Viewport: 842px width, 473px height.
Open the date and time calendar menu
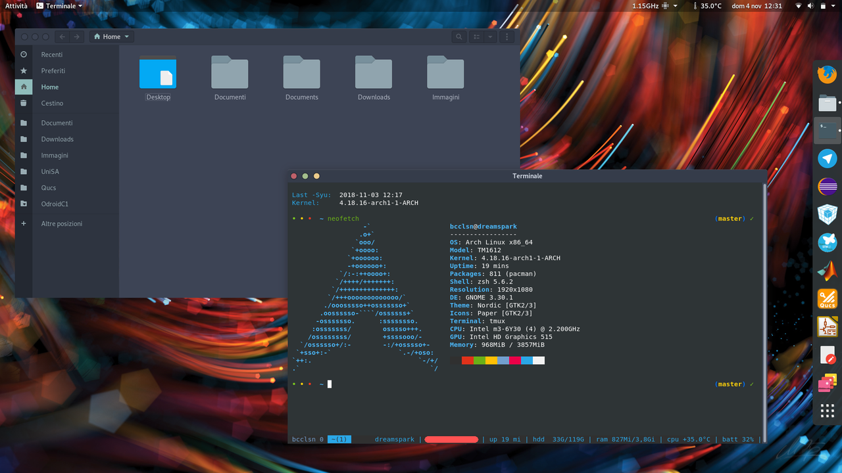[756, 6]
